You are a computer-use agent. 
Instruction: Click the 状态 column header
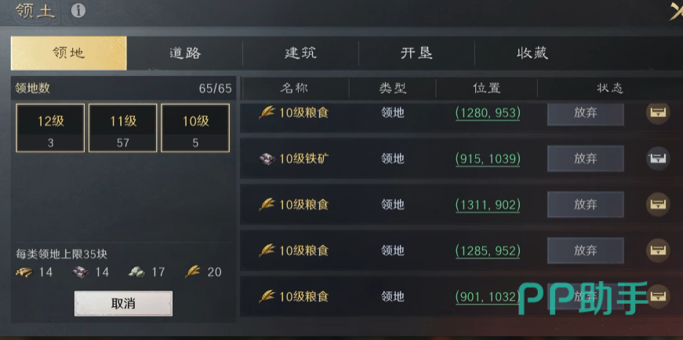point(610,89)
